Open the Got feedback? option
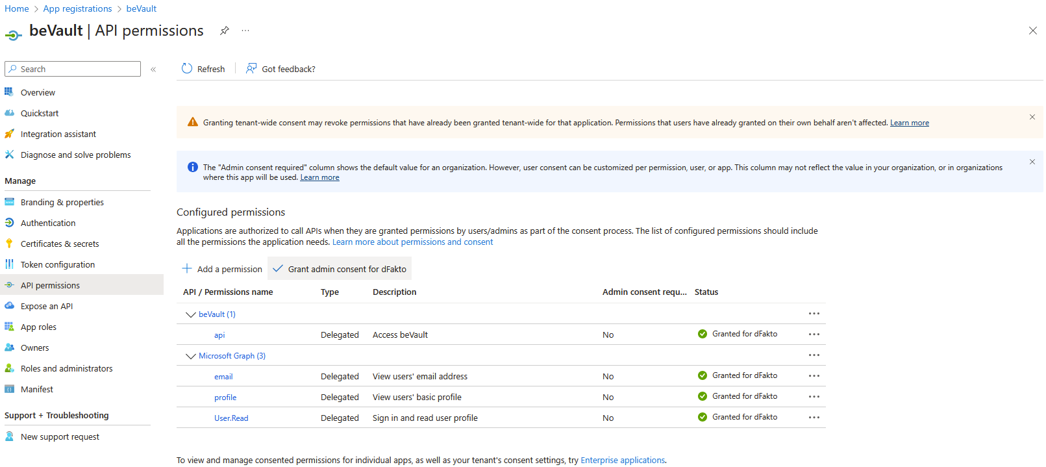 click(280, 69)
